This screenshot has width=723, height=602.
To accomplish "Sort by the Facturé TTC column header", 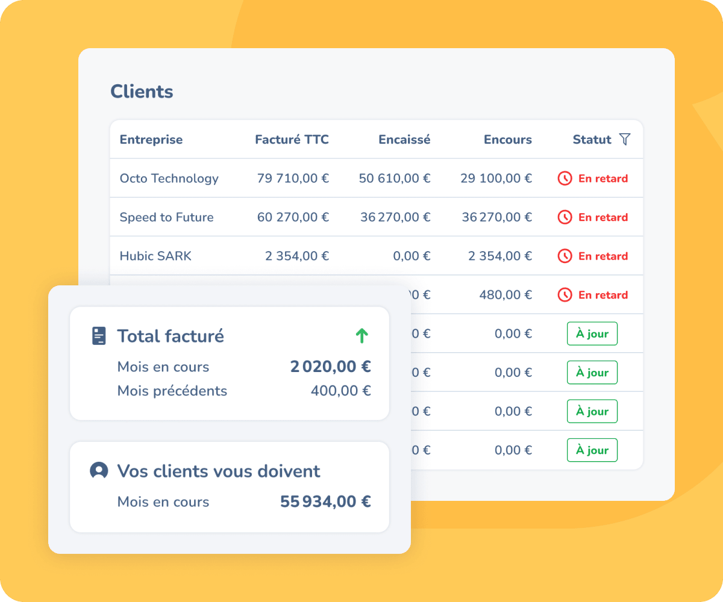I will click(x=292, y=140).
